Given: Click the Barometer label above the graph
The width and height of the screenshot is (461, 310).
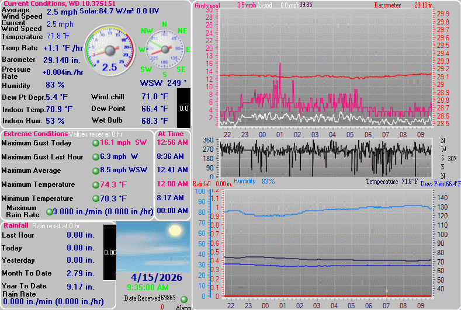Looking at the screenshot, I should tap(387, 5).
